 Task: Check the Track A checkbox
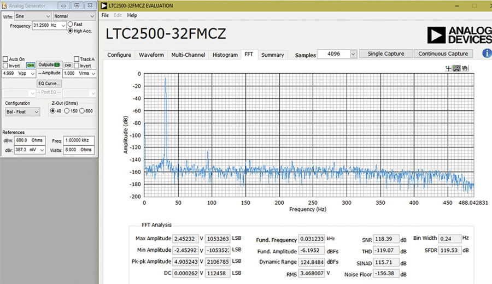[76, 59]
